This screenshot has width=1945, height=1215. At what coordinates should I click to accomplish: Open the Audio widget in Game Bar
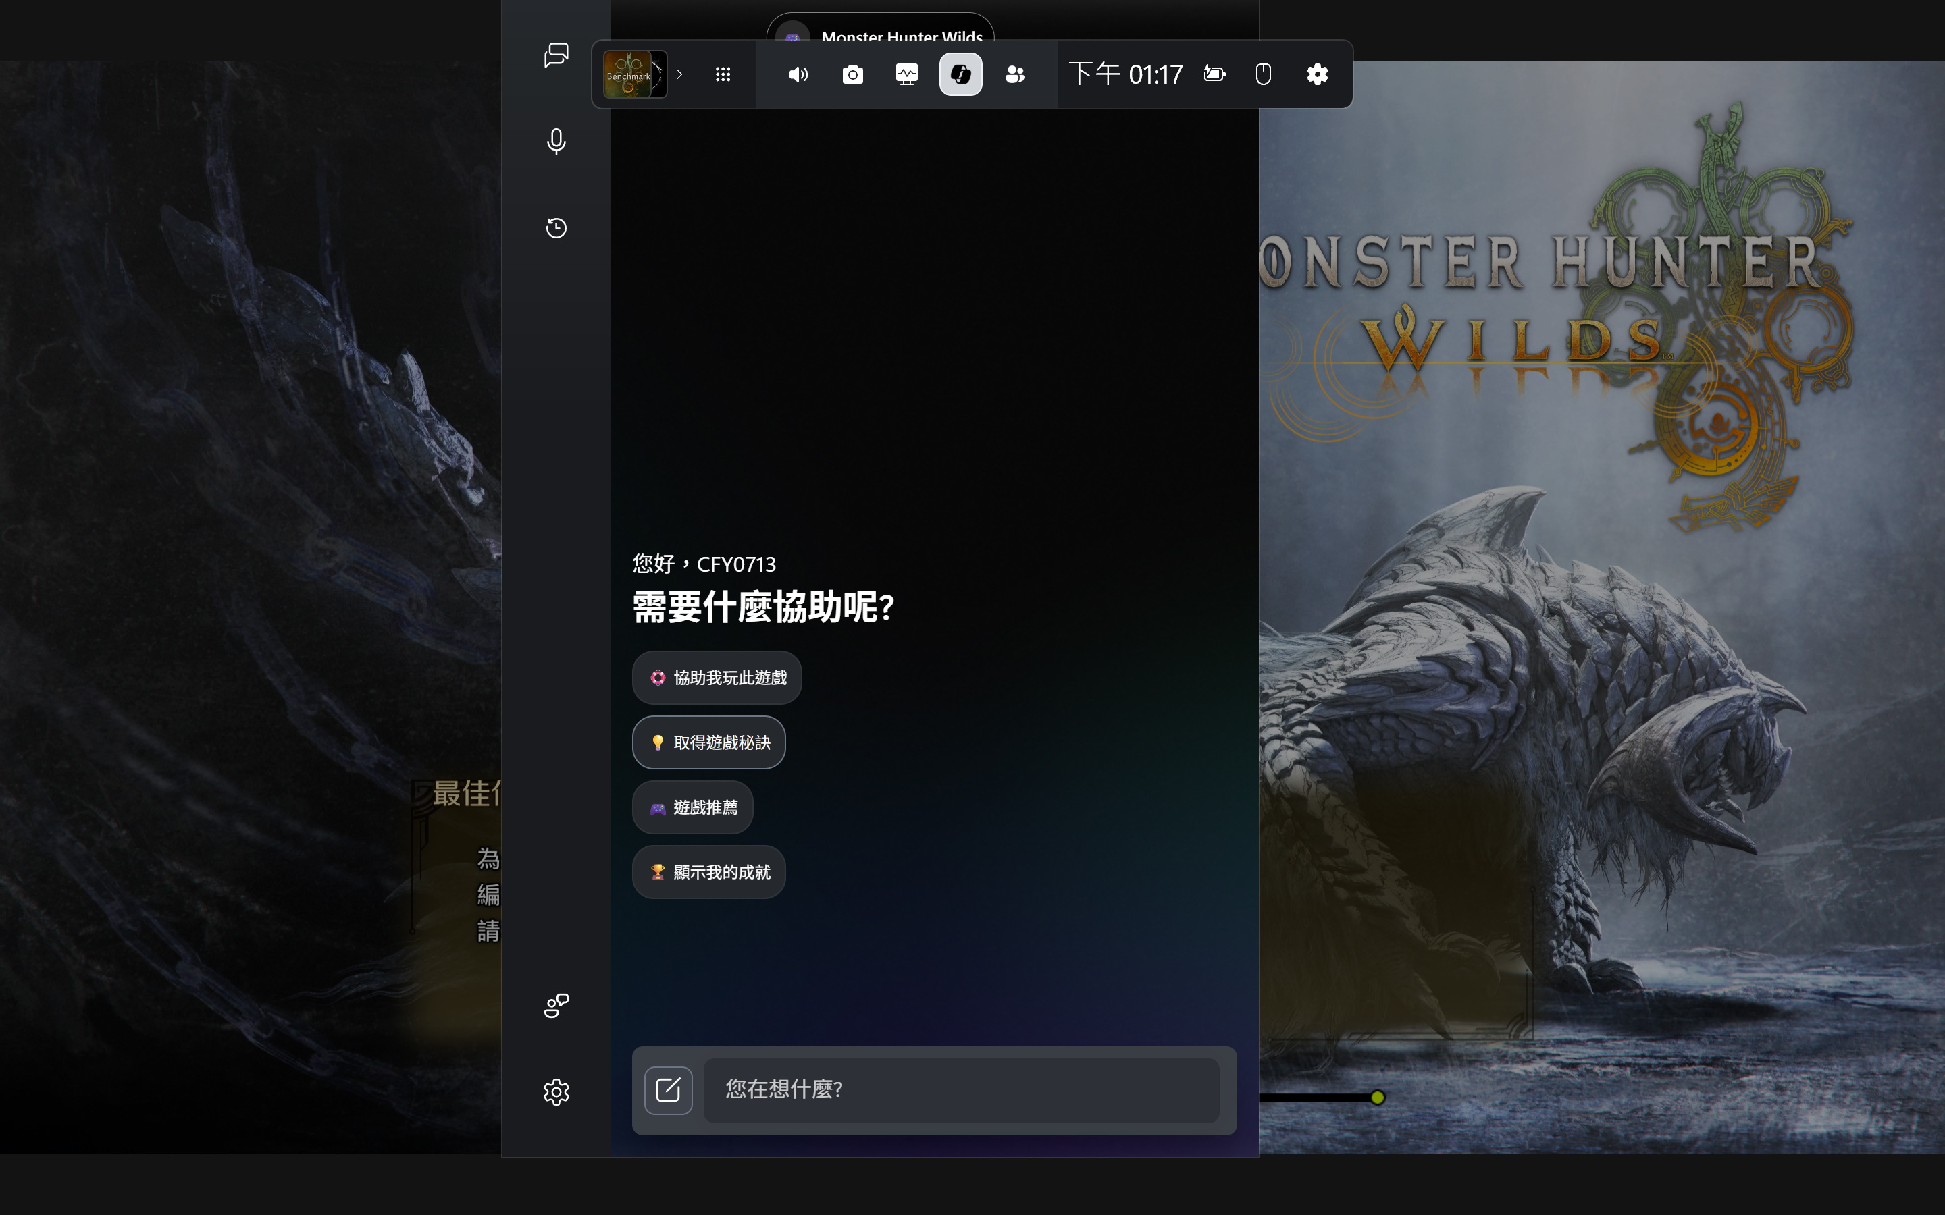[x=798, y=75]
